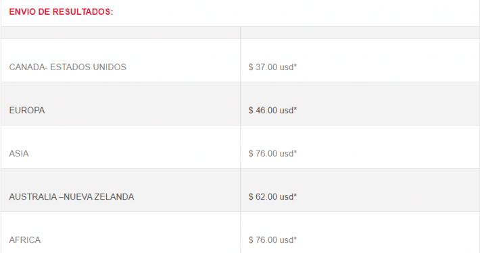This screenshot has height=253, width=480.
Task: Click the word UNIDOS in first row
Action: coord(110,67)
